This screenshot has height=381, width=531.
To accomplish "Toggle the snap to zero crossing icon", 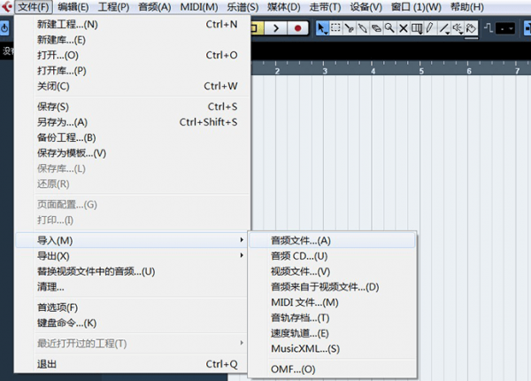I will coord(488,27).
